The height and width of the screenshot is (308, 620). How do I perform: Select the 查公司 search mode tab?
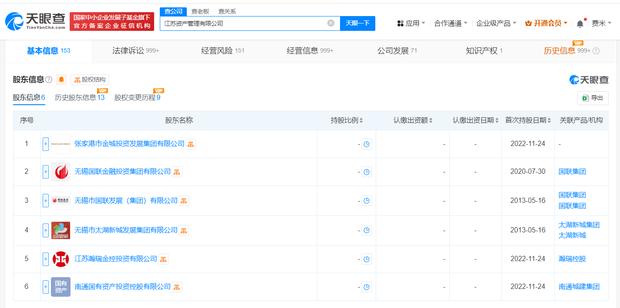click(x=173, y=11)
